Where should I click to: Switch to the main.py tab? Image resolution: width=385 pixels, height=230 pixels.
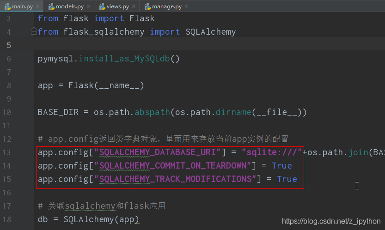click(22, 6)
